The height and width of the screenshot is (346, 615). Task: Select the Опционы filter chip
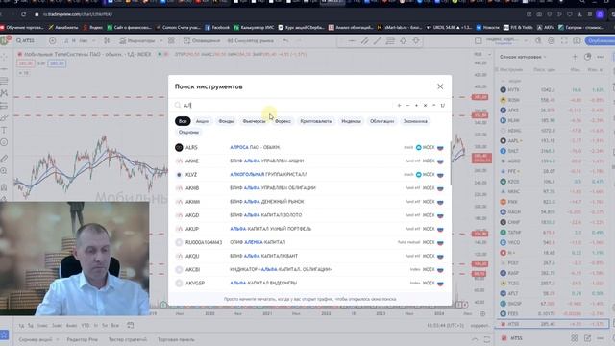click(x=188, y=133)
